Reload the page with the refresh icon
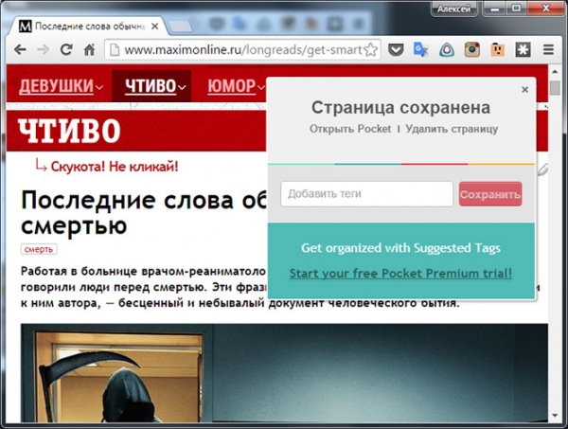The height and width of the screenshot is (429, 568). [x=66, y=49]
